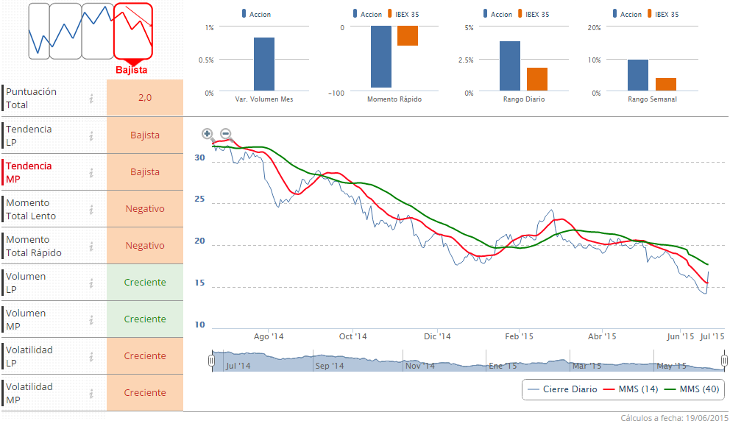The height and width of the screenshot is (432, 730).
Task: Click the orange IBEX 35 Momento Rápido bar
Action: pyautogui.click(x=408, y=36)
